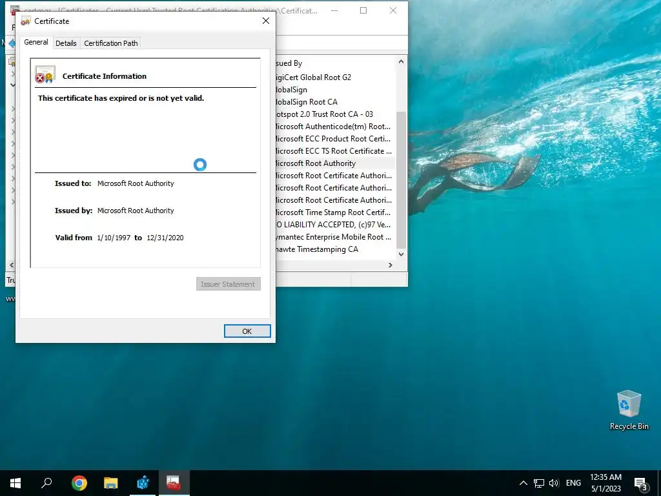Image resolution: width=661 pixels, height=496 pixels.
Task: Switch to the Details tab
Action: [66, 43]
